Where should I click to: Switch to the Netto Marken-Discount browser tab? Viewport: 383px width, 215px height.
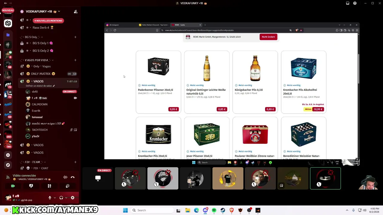pyautogui.click(x=154, y=25)
